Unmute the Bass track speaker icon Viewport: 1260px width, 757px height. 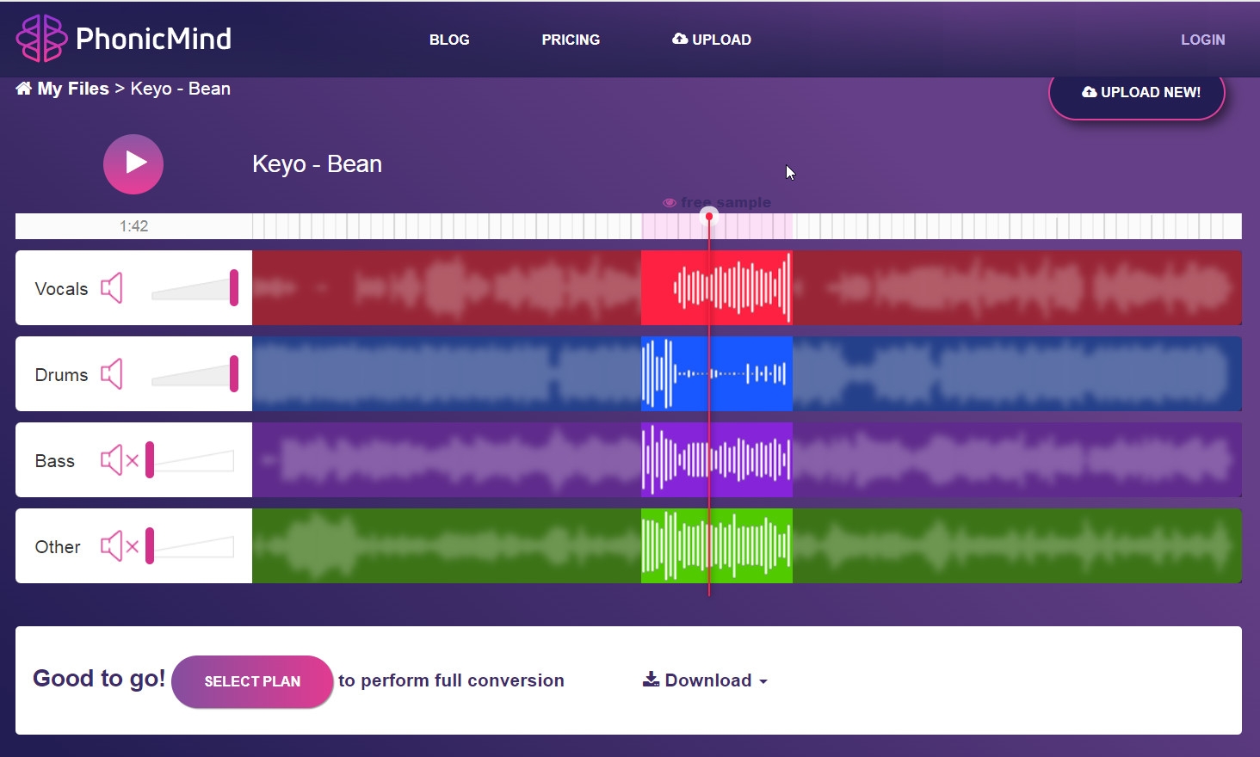(120, 460)
